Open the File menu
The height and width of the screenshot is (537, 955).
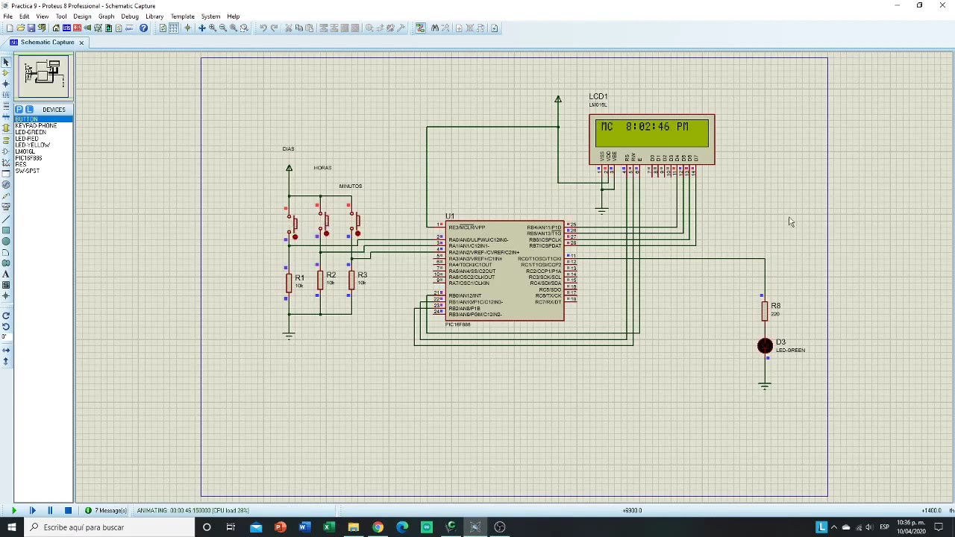(x=7, y=16)
